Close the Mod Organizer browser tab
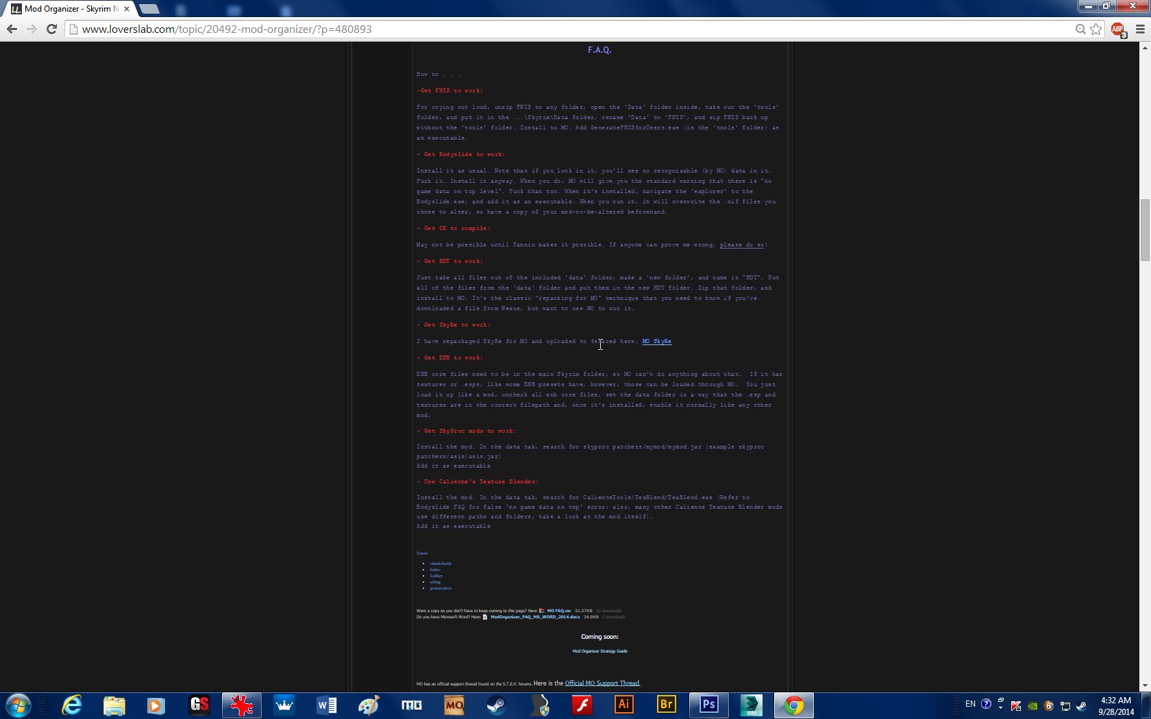The image size is (1151, 719). click(127, 9)
